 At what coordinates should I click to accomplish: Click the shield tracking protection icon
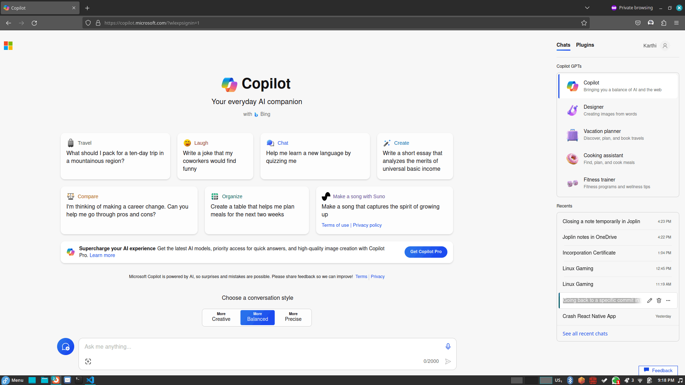point(88,23)
